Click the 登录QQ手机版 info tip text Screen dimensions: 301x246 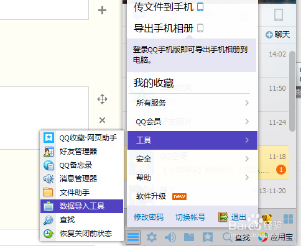point(190,55)
